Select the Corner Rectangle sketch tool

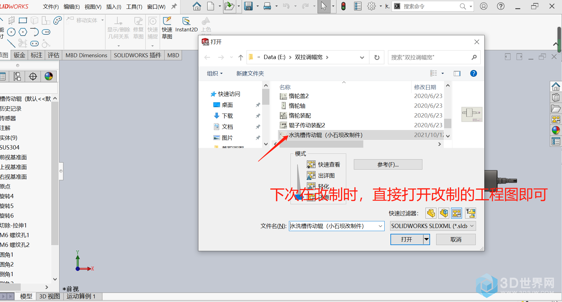[23, 20]
